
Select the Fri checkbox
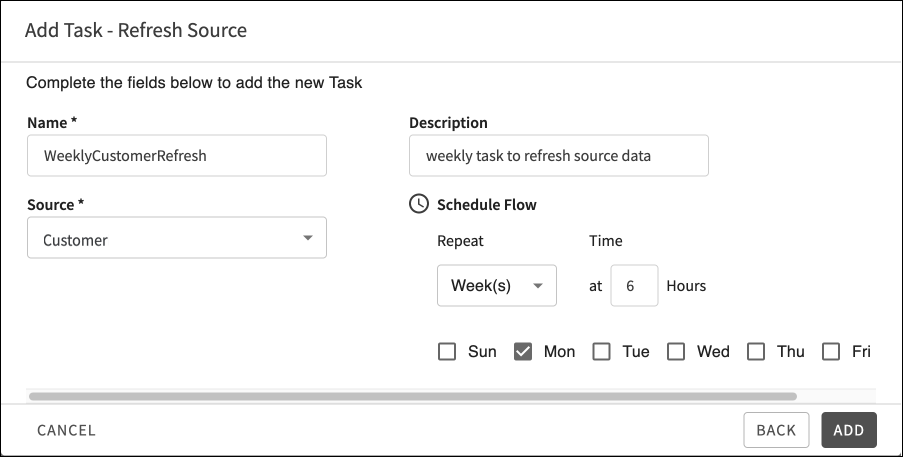pos(831,351)
